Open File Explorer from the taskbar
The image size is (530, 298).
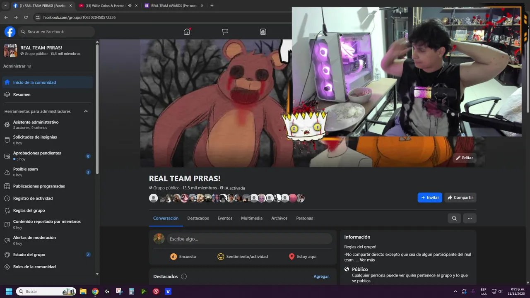83,291
